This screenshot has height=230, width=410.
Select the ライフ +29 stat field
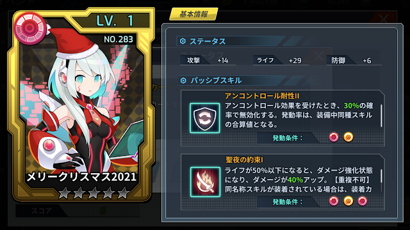[281, 61]
